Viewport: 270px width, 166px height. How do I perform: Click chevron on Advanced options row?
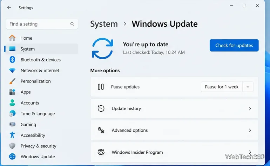click(x=250, y=130)
